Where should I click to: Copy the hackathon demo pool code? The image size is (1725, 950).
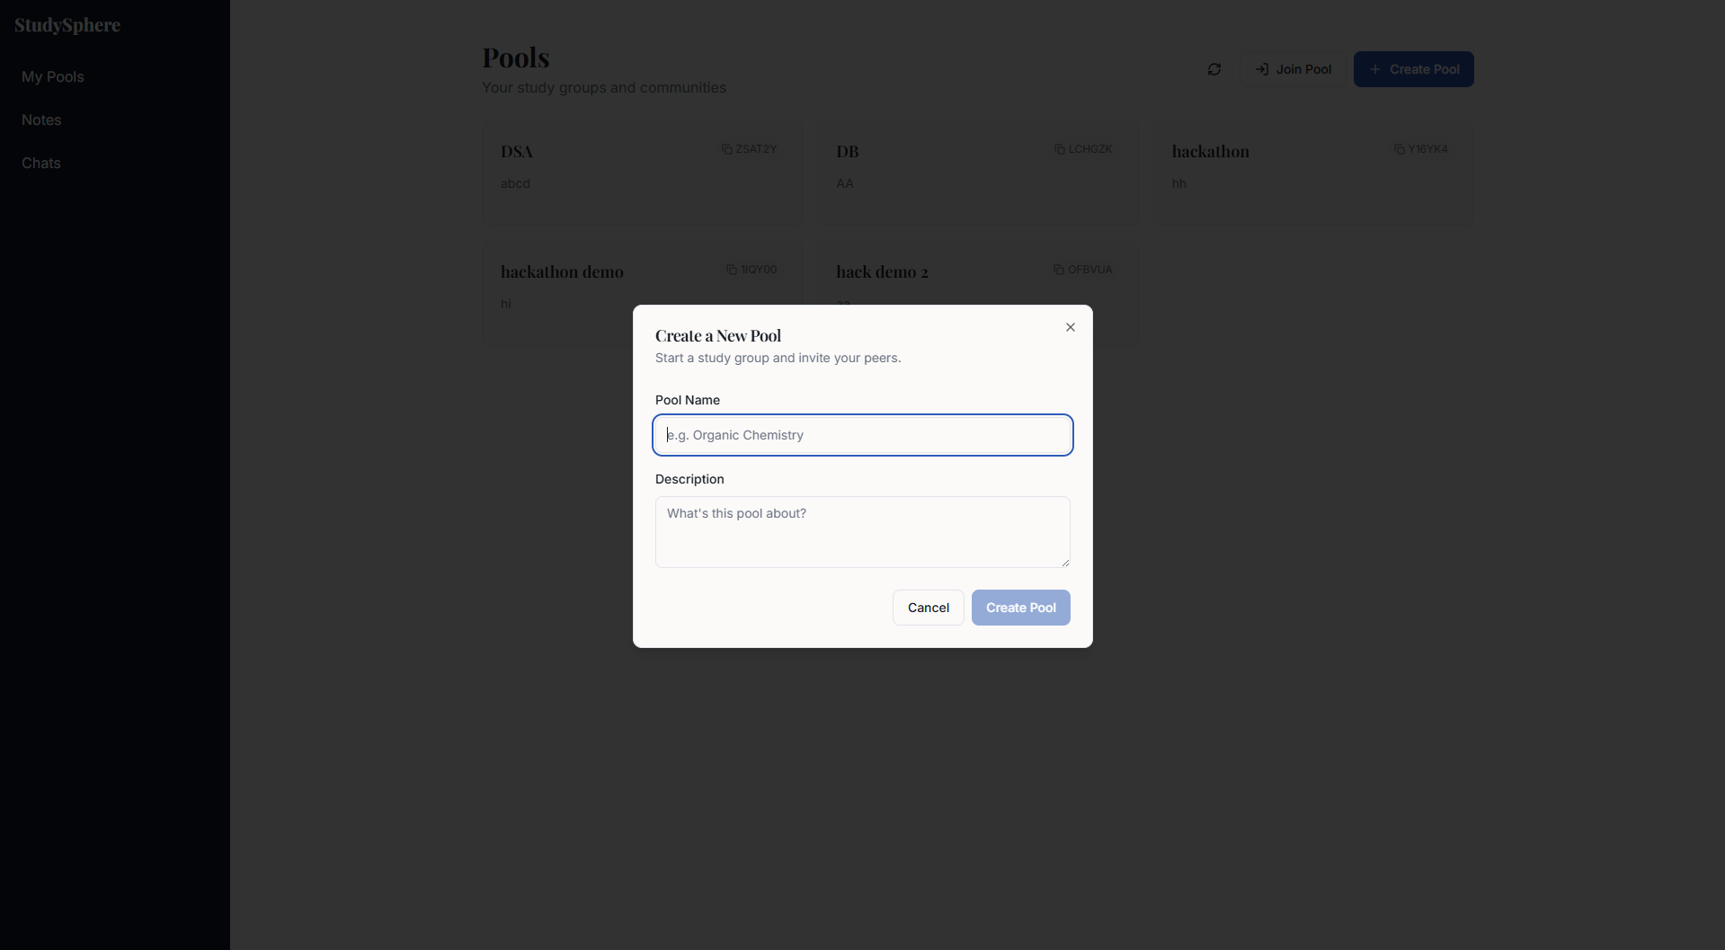point(751,270)
